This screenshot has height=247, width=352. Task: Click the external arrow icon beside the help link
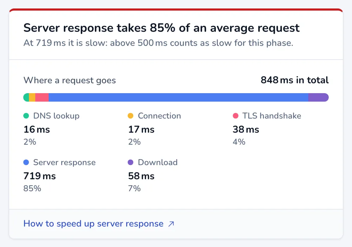(171, 224)
